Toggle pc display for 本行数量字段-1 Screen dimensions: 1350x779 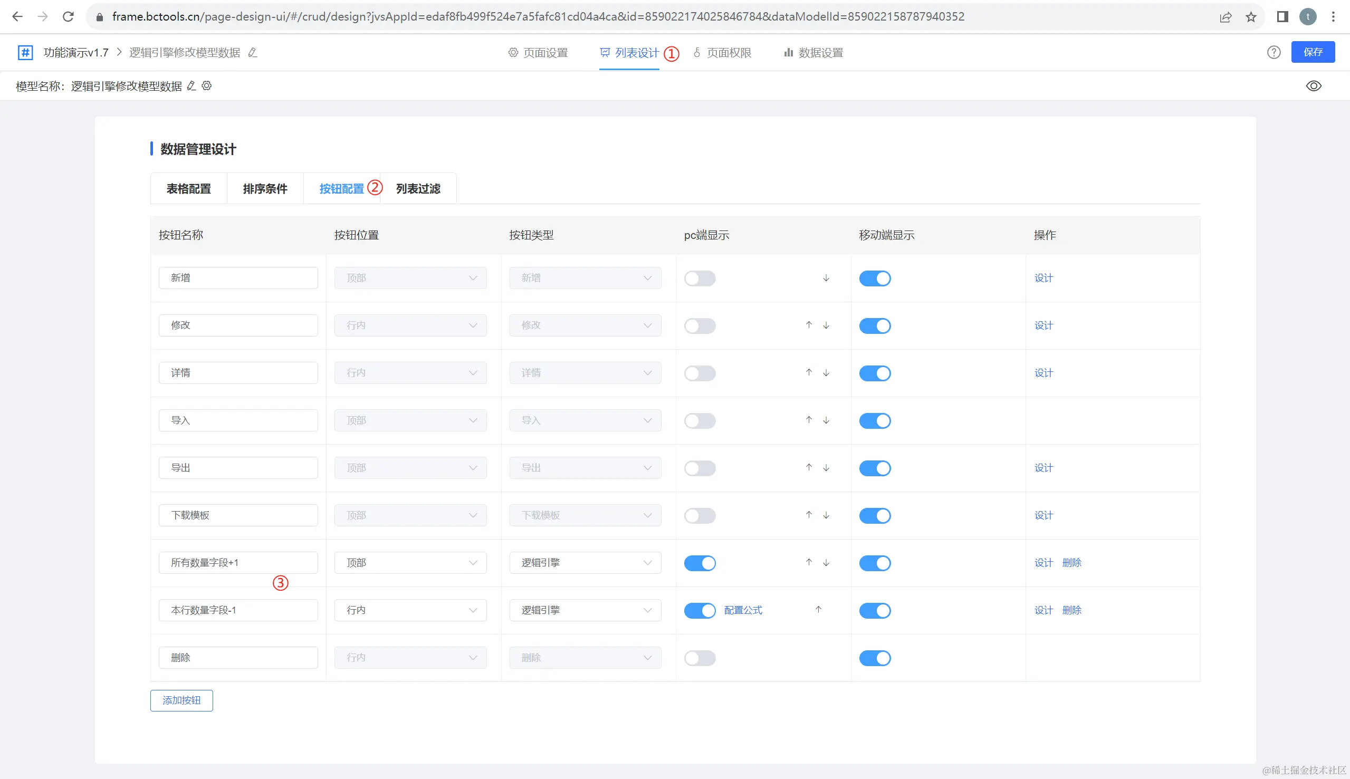(x=700, y=610)
